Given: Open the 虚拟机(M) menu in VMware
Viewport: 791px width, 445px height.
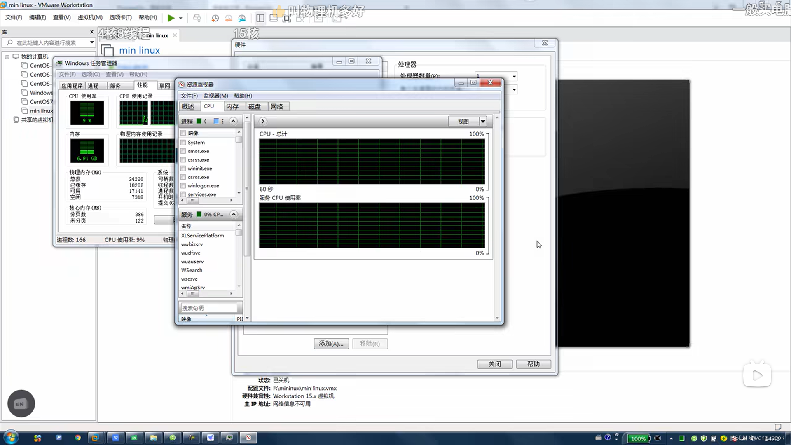Looking at the screenshot, I should 90,17.
